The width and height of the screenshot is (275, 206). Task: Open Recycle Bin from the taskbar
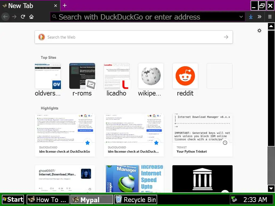(x=136, y=200)
